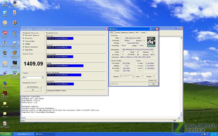
Task: Click the overall score 1409.09
Action: 33,64
